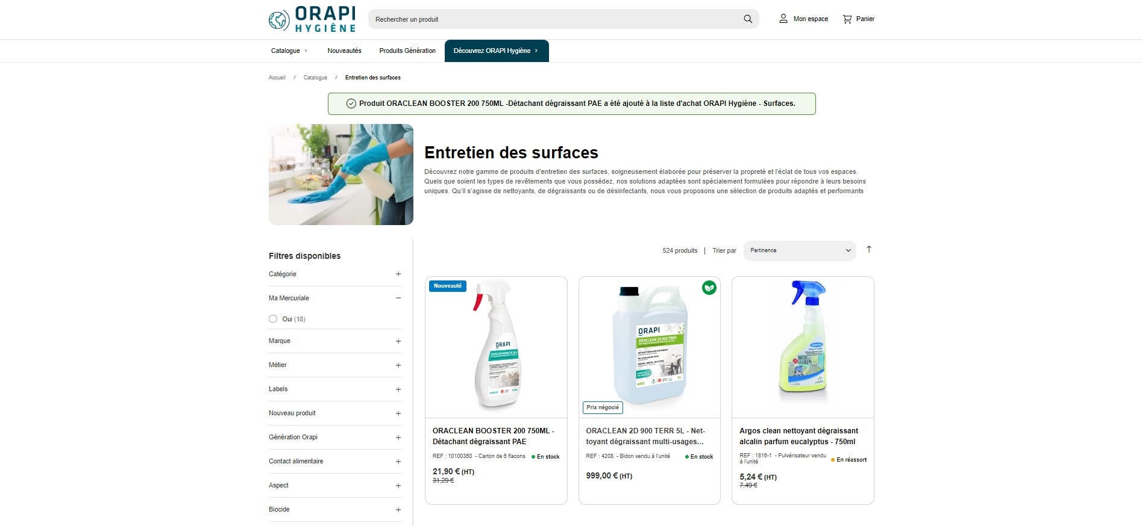Click the ORAPI Hygiène logo
Image resolution: width=1142 pixels, height=526 pixels.
click(x=312, y=19)
